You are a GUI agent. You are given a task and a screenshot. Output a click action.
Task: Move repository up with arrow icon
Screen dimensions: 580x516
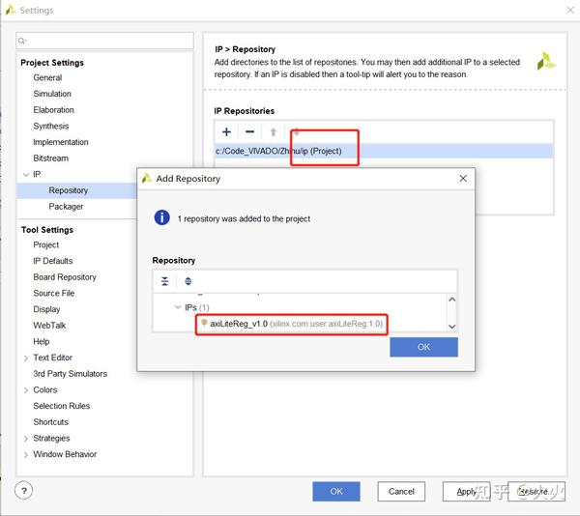[273, 132]
